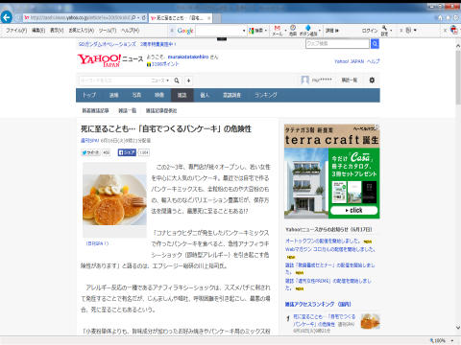461x345 pixels.
Task: Click the 週刊SPA! source link under headline
Action: click(89, 141)
